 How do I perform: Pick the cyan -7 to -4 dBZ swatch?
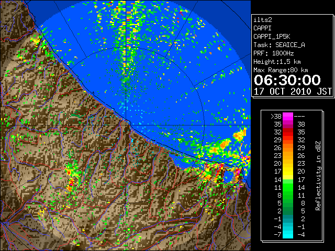point(288,234)
